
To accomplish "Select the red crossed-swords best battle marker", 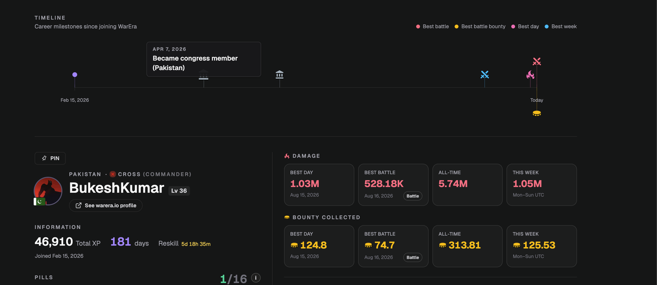I will click(x=537, y=61).
